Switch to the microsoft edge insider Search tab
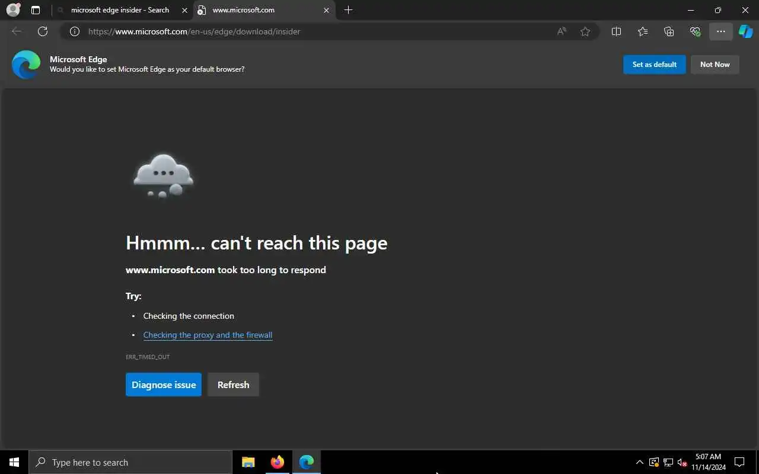 point(120,10)
